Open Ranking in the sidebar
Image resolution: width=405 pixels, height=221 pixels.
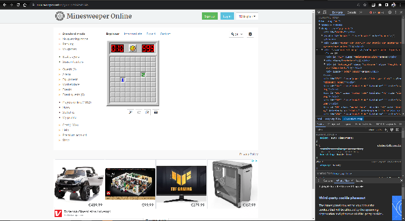68,44
